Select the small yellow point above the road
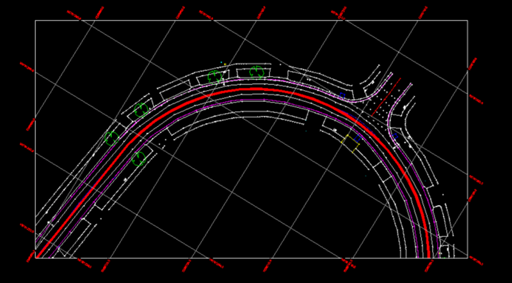The width and height of the screenshot is (512, 283). point(225,65)
